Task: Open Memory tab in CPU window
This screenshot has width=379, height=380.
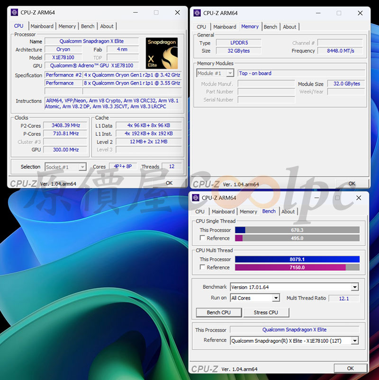Action: point(67,26)
